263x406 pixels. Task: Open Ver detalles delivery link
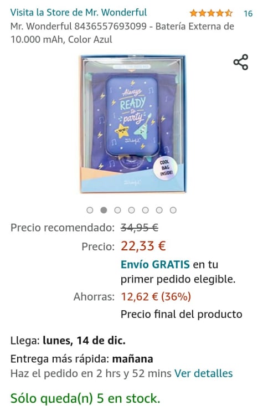[x=203, y=373]
